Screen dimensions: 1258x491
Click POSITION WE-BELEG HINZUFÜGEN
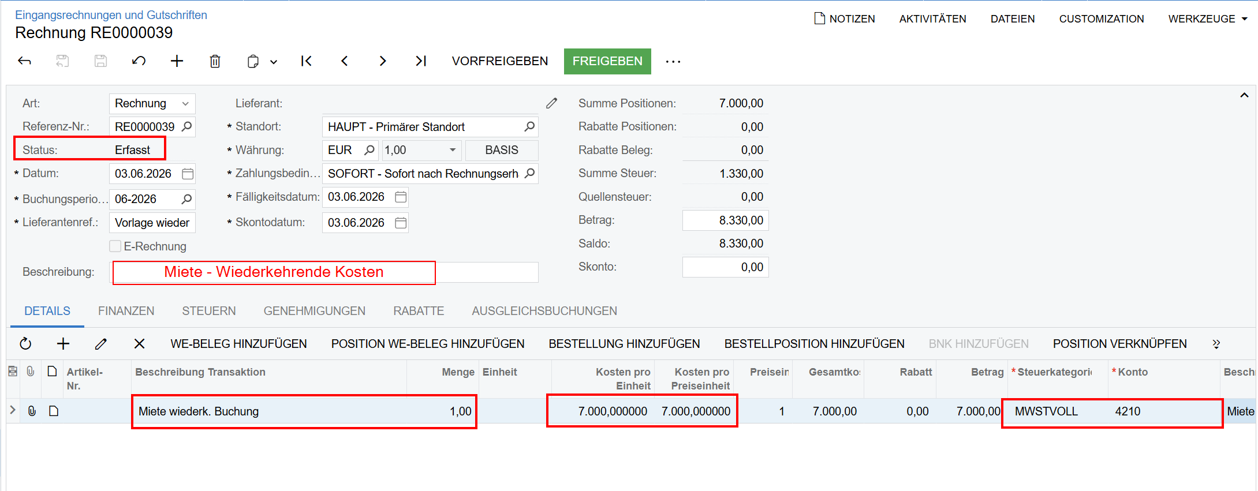pyautogui.click(x=428, y=344)
